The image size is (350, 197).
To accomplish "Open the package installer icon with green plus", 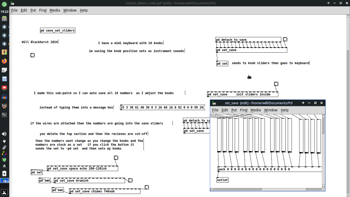I will 4,52.
